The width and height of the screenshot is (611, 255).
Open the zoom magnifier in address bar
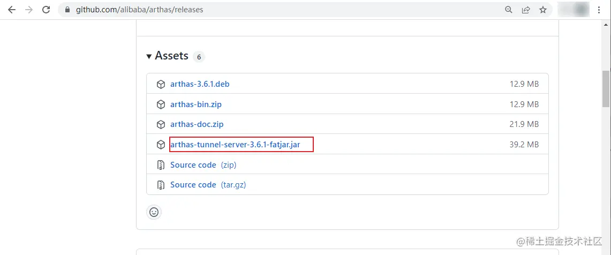[x=509, y=10]
